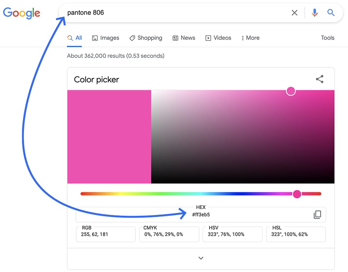Image resolution: width=348 pixels, height=272 pixels.
Task: Click the RGB value field
Action: (106, 234)
